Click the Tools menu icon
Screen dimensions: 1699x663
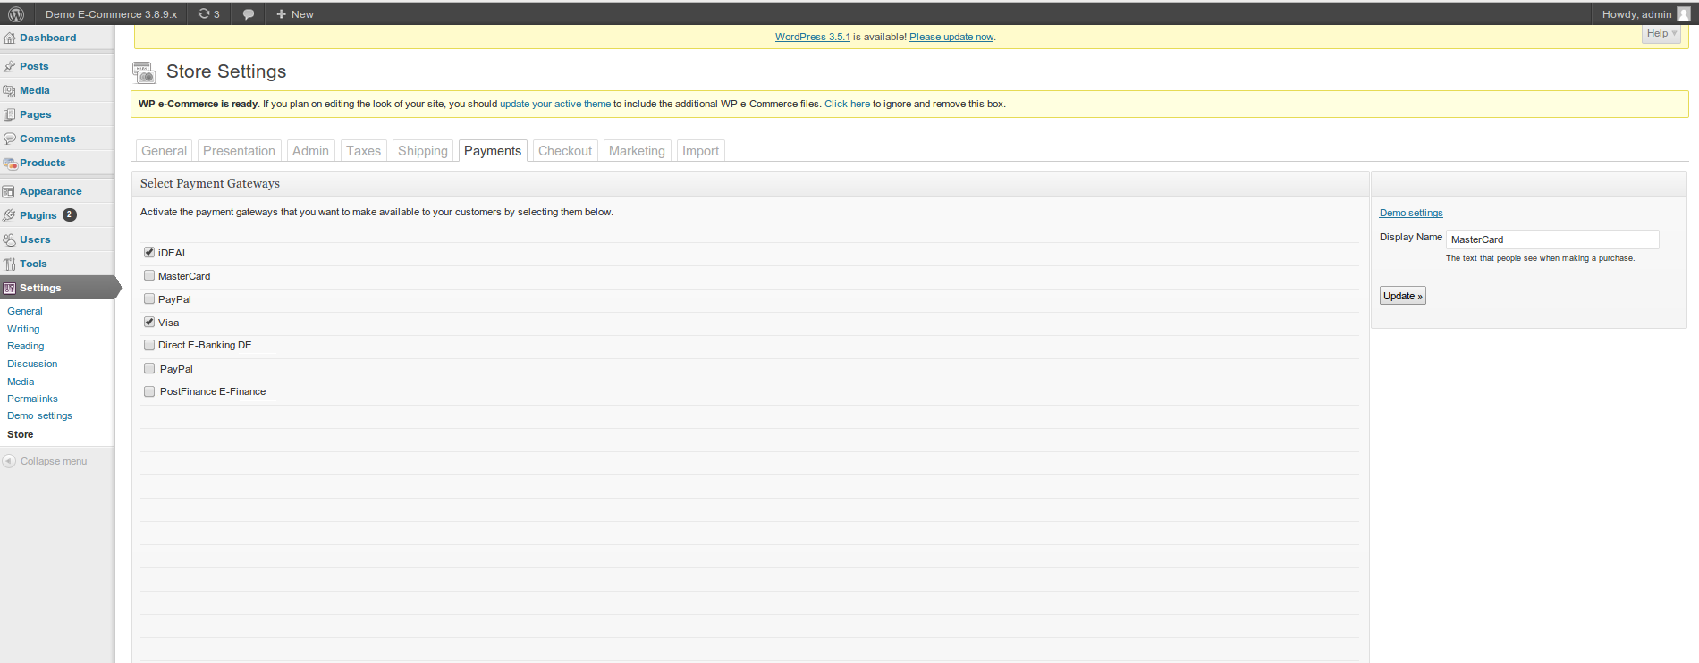[x=10, y=264]
